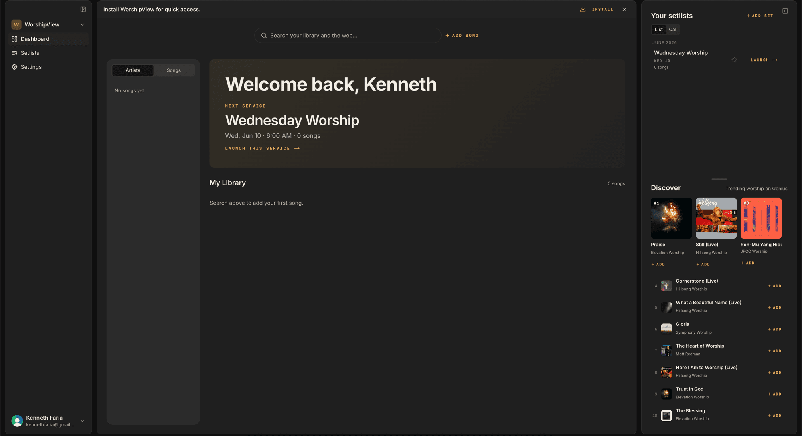Click the Gloria cover art
The width and height of the screenshot is (802, 436).
(666, 329)
